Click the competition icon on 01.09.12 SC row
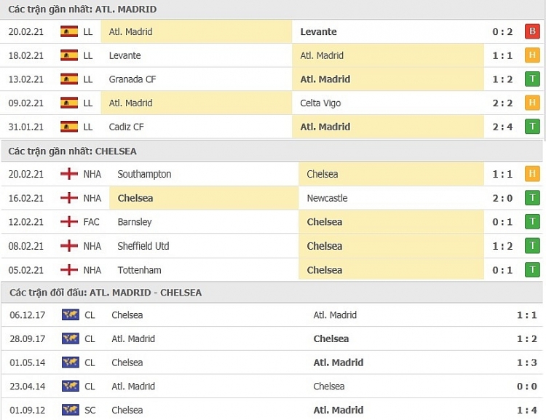Viewport: 546px width, 420px height. point(71,410)
